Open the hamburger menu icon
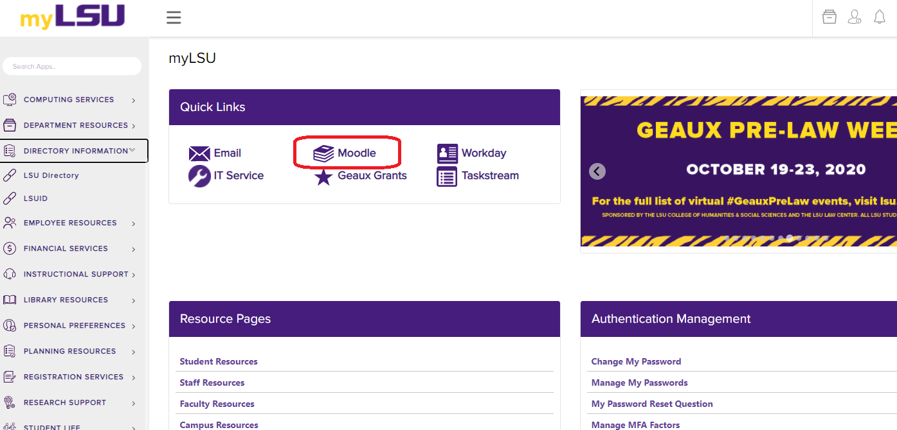The width and height of the screenshot is (897, 430). coord(174,17)
